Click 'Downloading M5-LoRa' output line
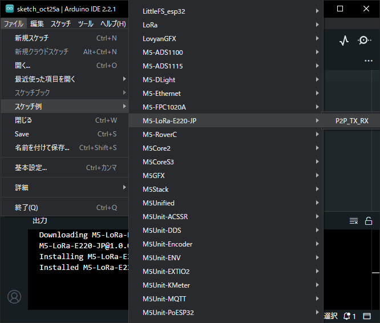This screenshot has height=323, width=380. tap(84, 235)
